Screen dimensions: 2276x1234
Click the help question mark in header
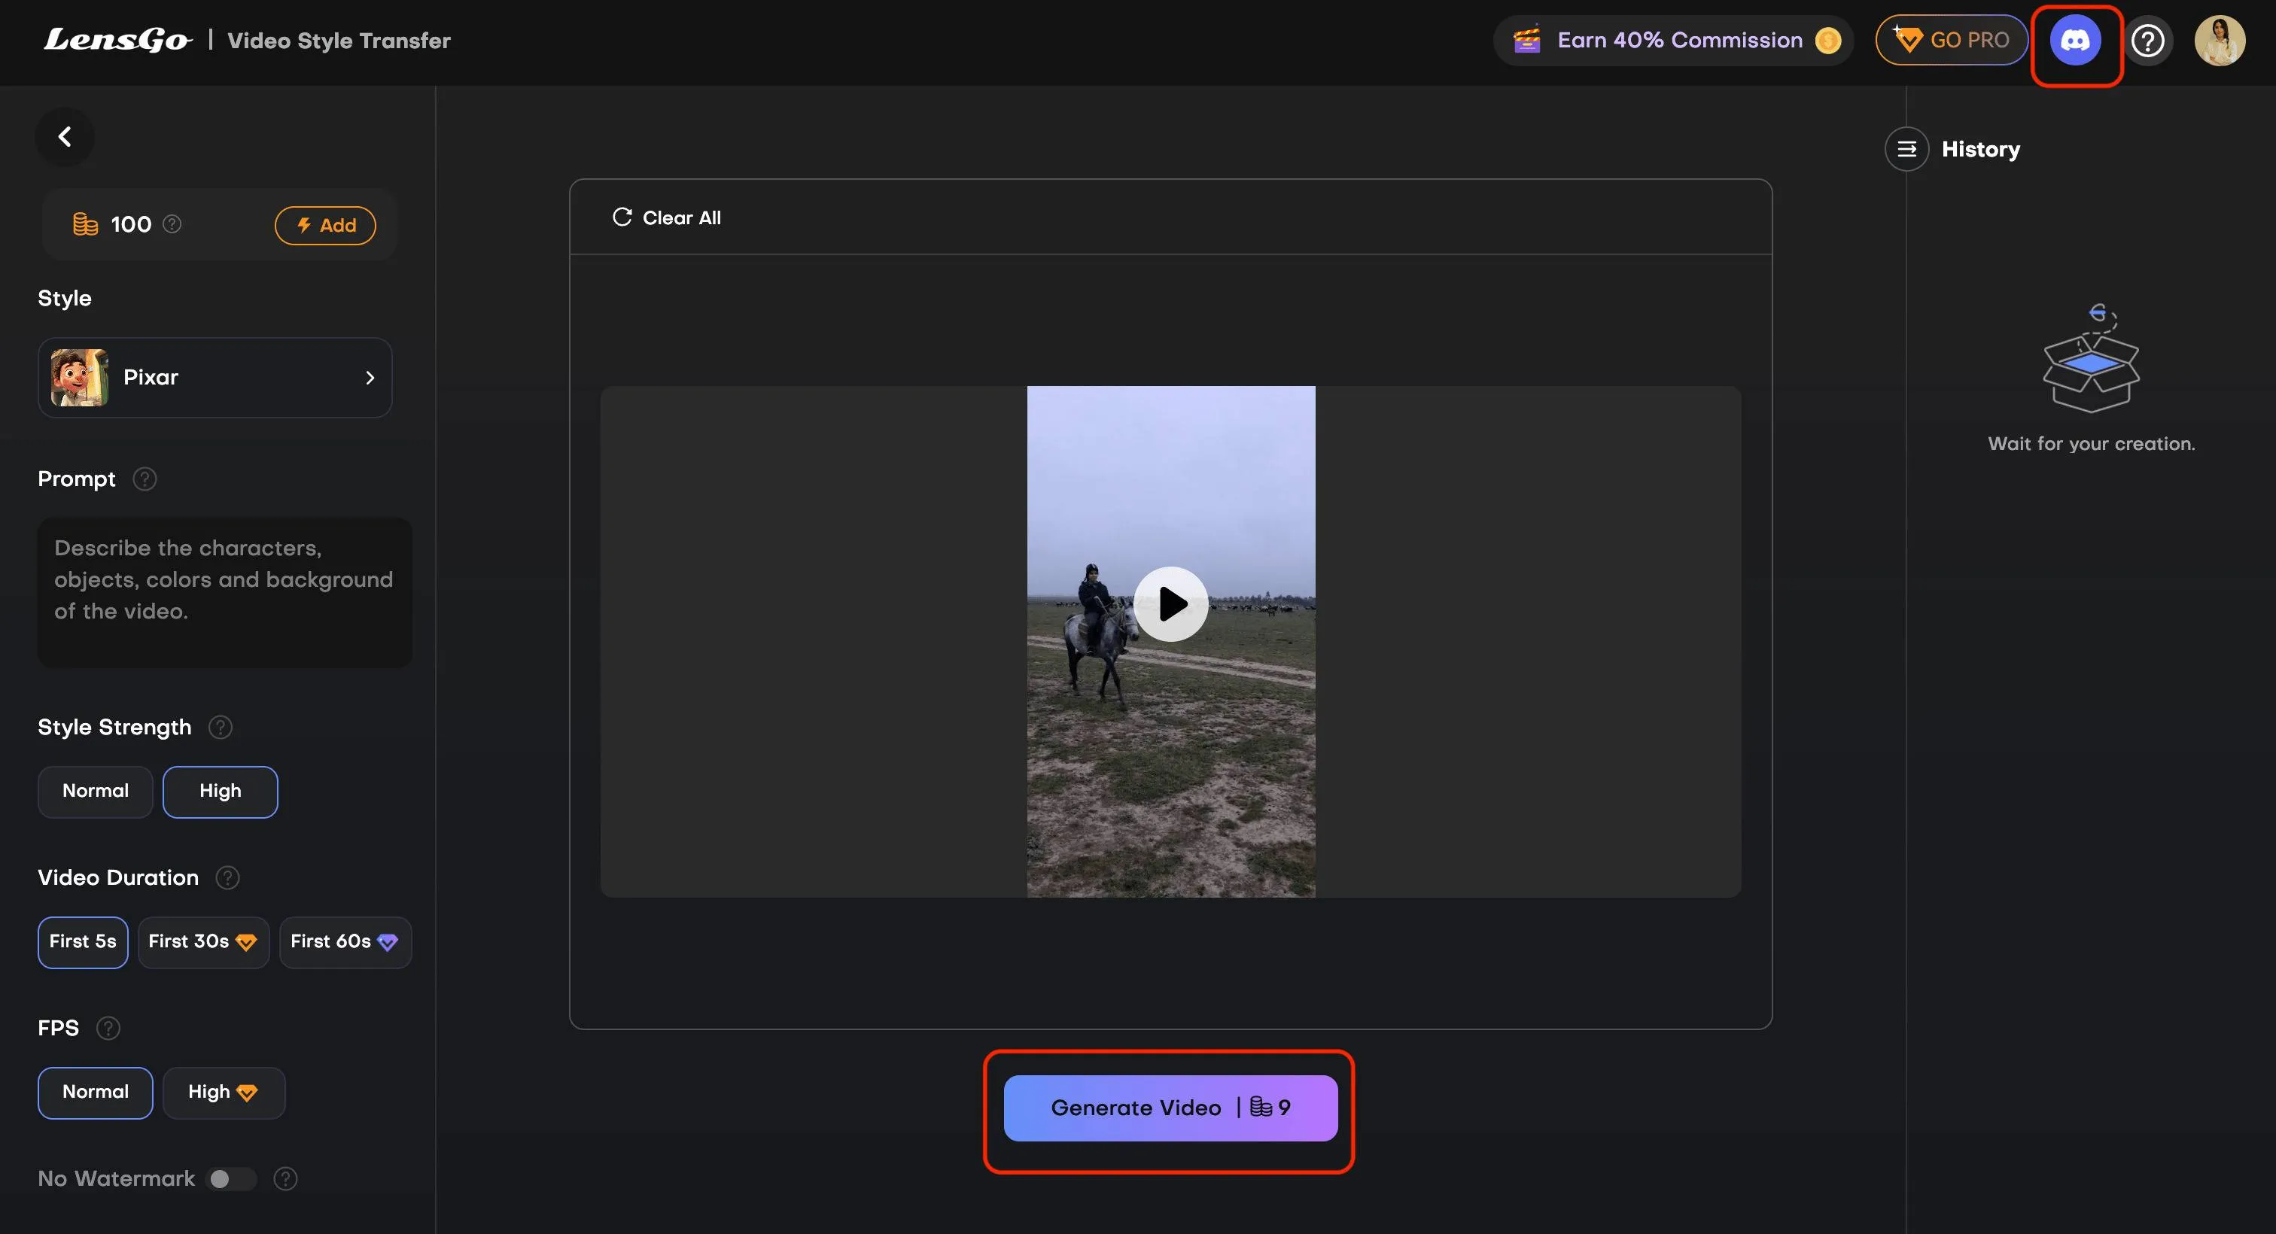[x=2147, y=41]
